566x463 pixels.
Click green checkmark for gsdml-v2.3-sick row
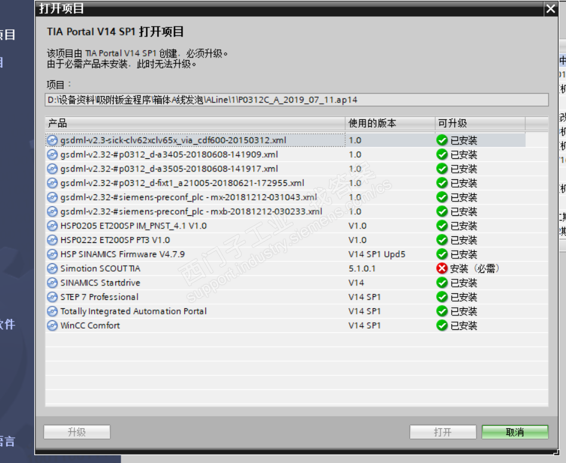[x=442, y=140]
